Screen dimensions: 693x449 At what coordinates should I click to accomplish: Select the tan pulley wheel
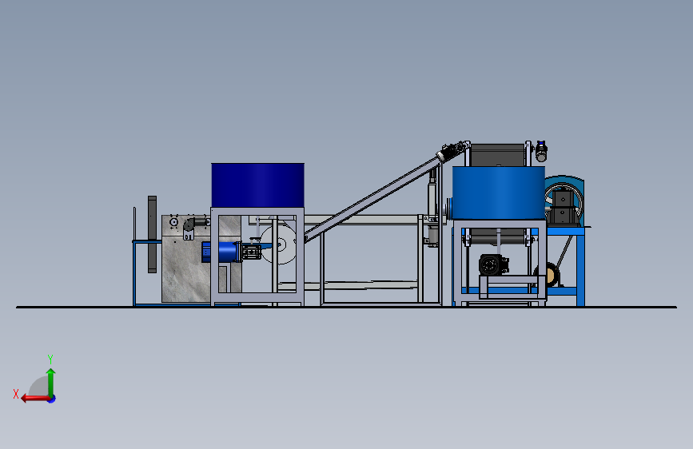point(551,275)
